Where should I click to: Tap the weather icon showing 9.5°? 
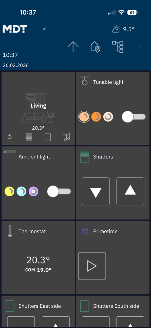pos(116,29)
